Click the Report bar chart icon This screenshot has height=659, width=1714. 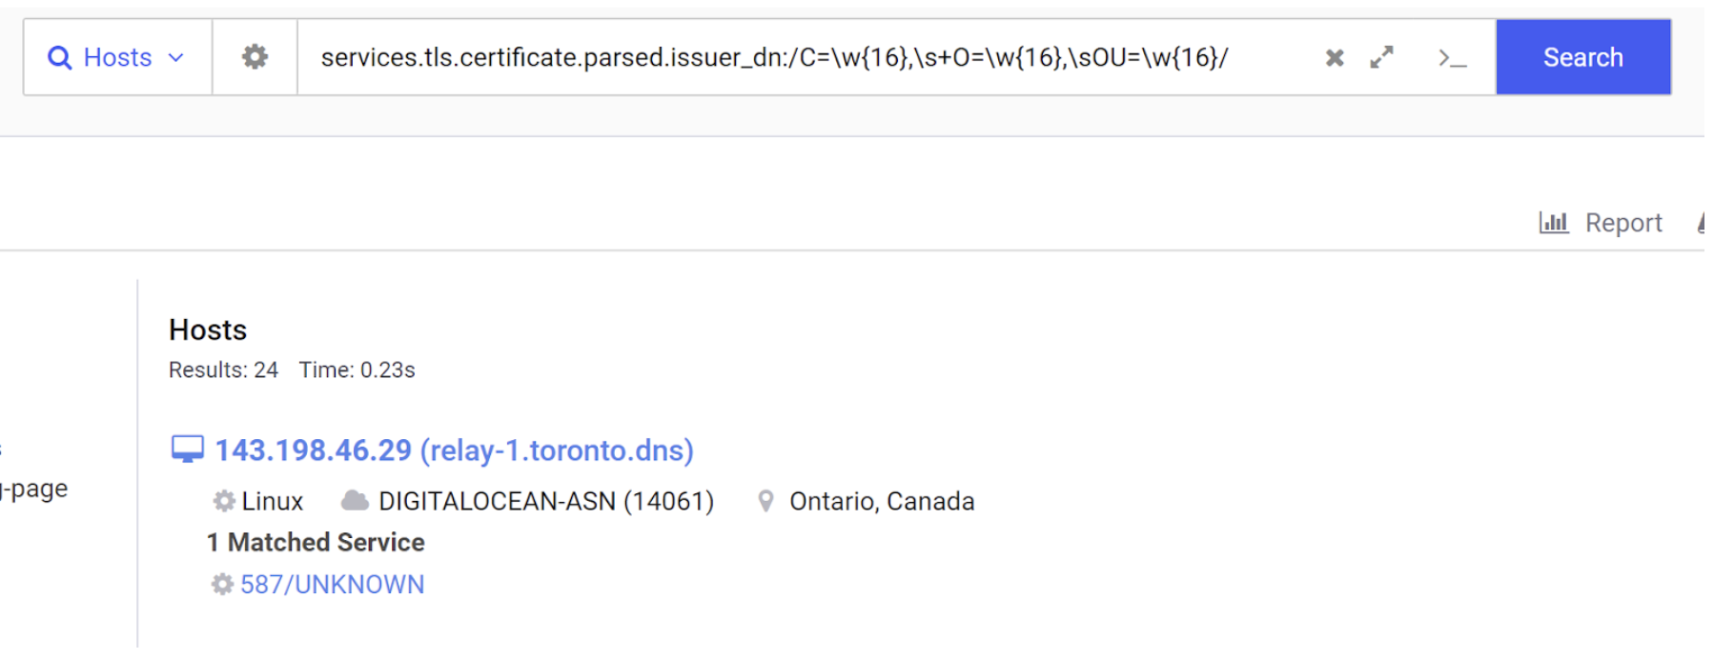click(1554, 222)
